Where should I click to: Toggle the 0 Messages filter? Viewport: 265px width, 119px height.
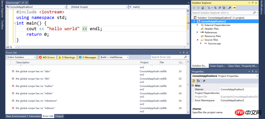click(87, 57)
